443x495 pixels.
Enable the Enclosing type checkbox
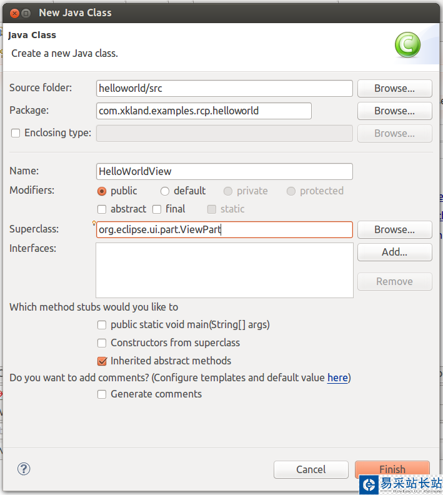click(16, 133)
